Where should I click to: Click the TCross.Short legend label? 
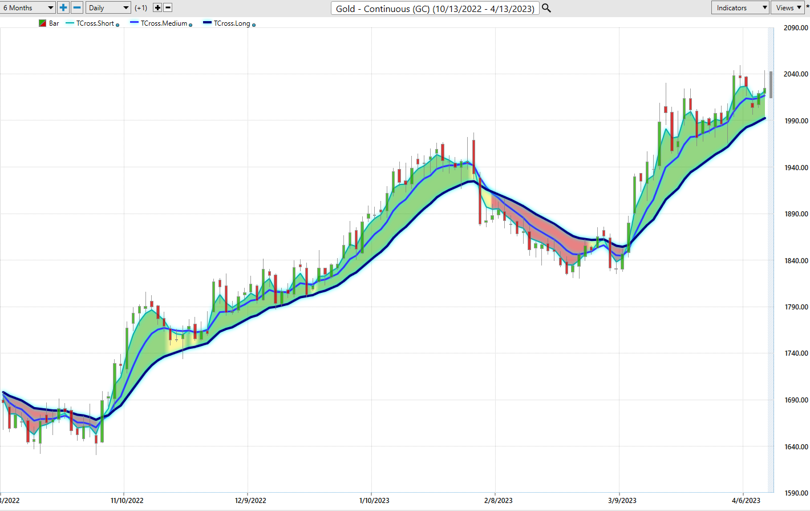click(95, 23)
